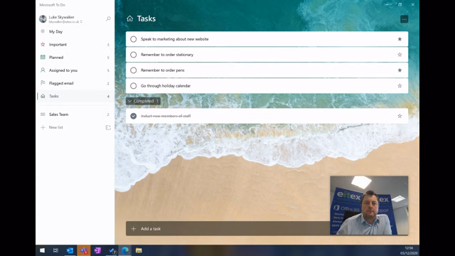Click in the Add a task field
Screen dimensions: 455x256
[x=227, y=229]
